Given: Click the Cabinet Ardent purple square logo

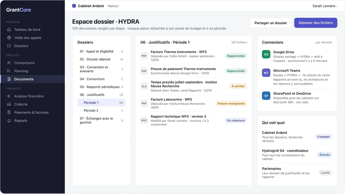Looking at the screenshot, I should pos(74,6).
